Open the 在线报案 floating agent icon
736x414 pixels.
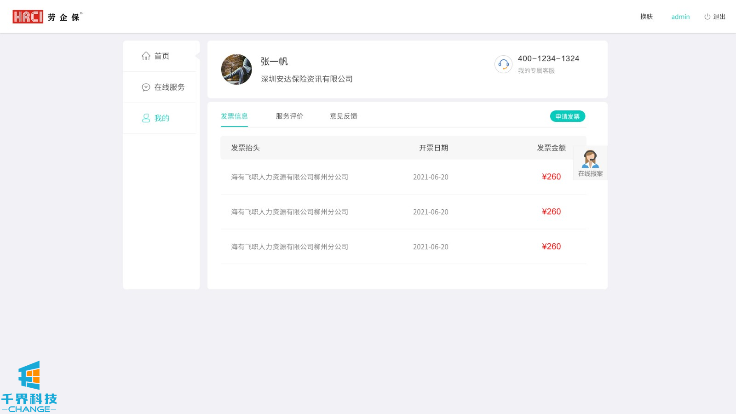pyautogui.click(x=590, y=160)
